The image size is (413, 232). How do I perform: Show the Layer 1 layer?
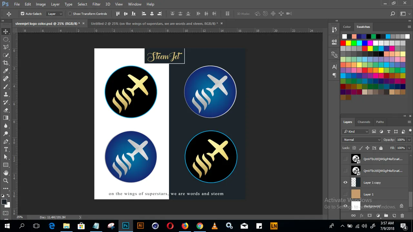point(346,194)
